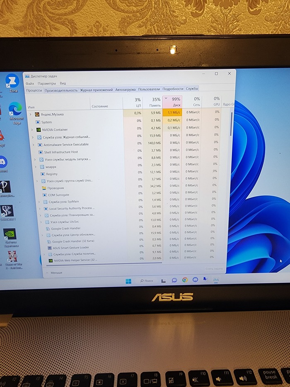Select the 1,1 МБ/с disk value cell
The image size is (290, 387).
(172, 112)
